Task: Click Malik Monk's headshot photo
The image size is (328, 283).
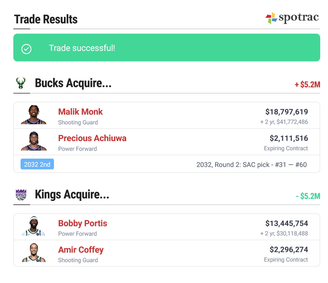Action: (x=34, y=115)
